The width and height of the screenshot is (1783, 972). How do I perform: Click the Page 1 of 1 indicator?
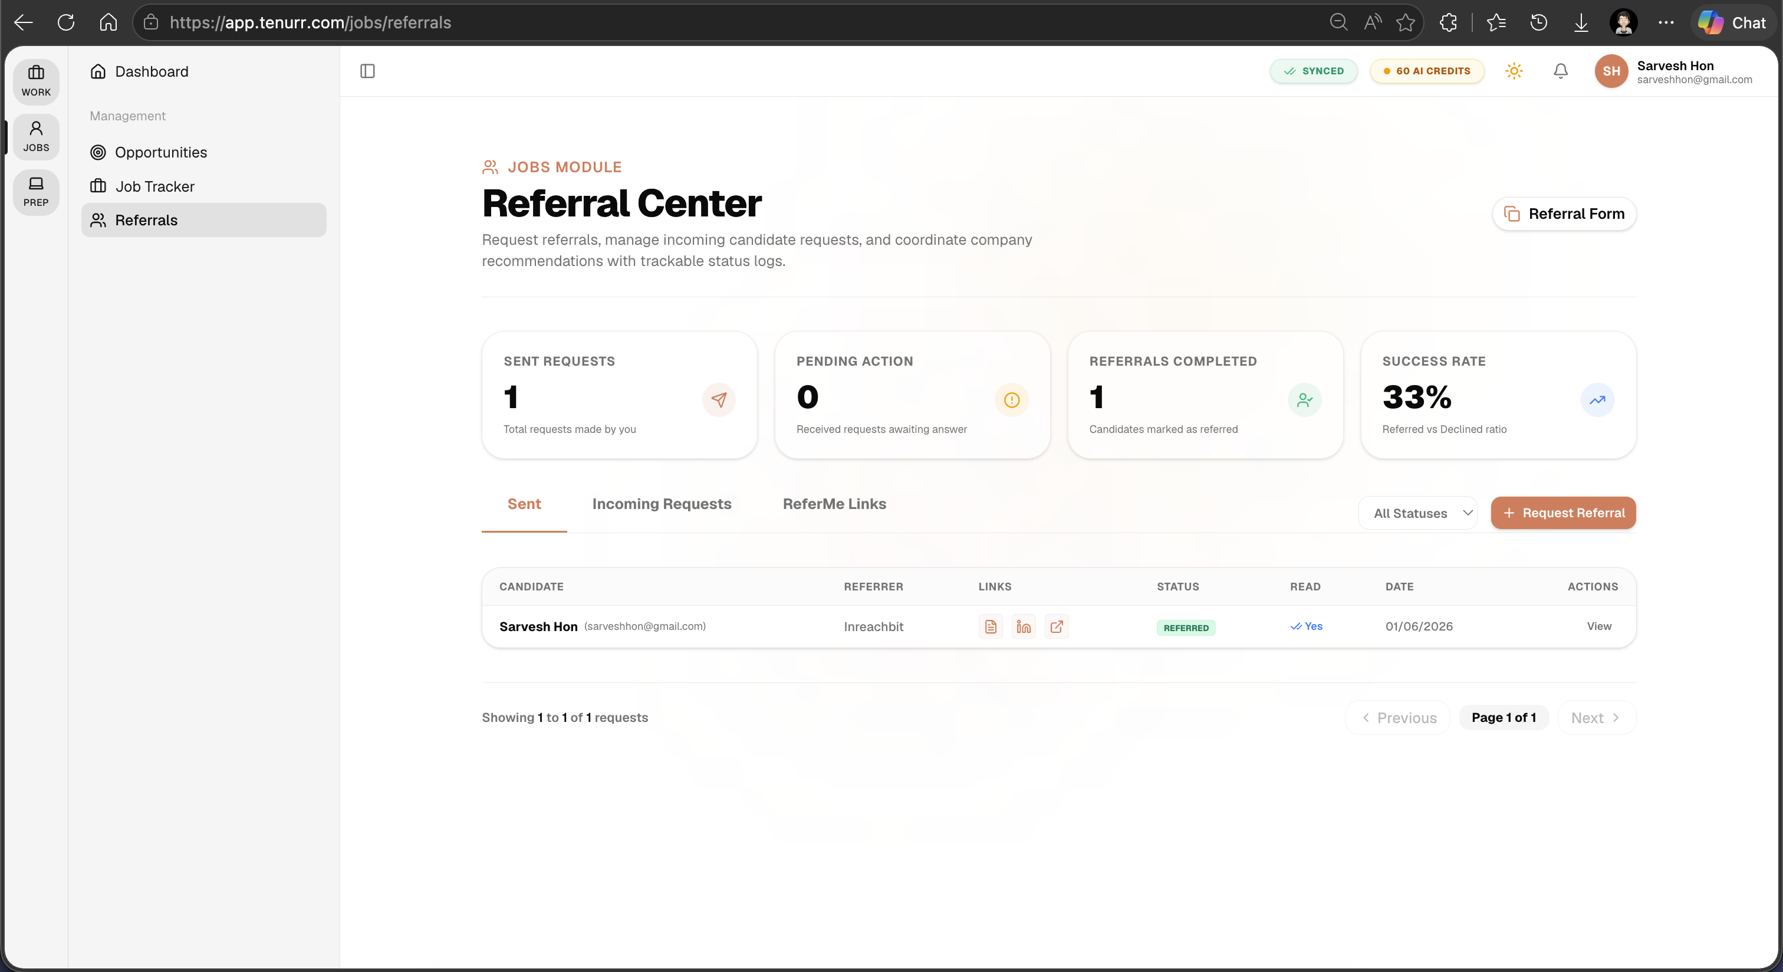click(1504, 718)
